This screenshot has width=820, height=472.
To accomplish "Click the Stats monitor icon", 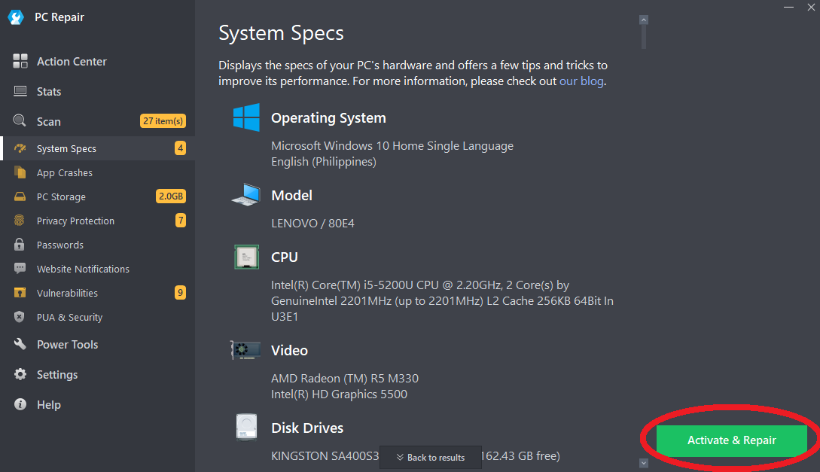I will pyautogui.click(x=20, y=92).
